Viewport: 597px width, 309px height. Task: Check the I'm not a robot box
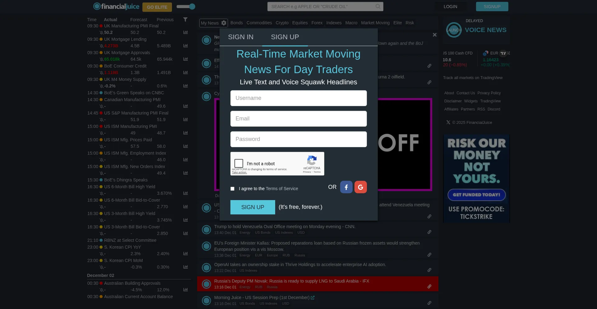(239, 163)
